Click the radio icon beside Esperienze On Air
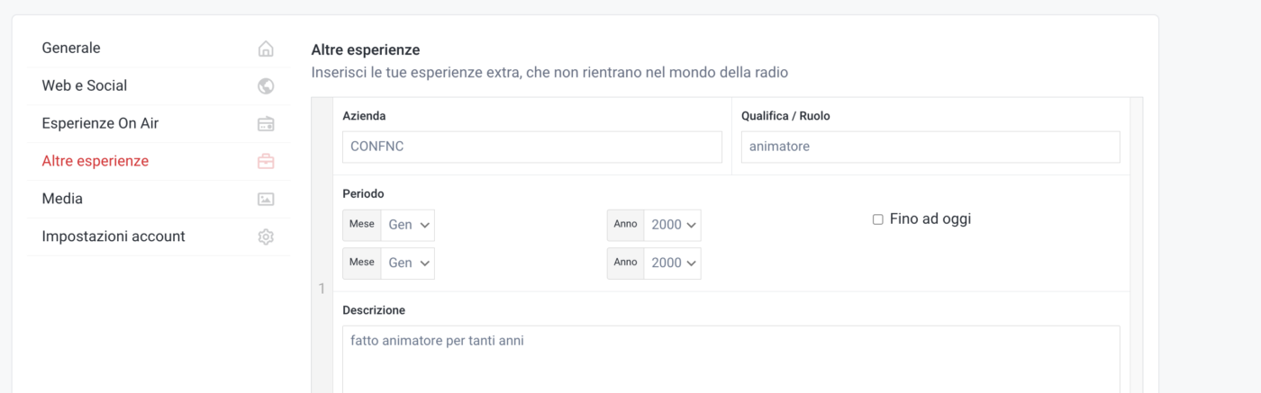Viewport: 1261px width, 393px height. (x=266, y=124)
